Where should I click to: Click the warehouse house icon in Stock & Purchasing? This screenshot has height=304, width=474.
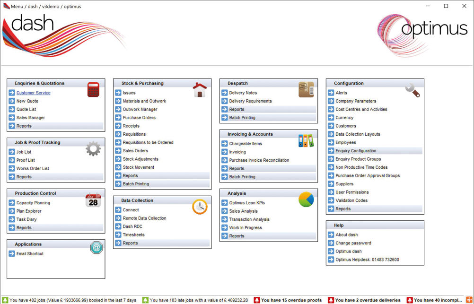pyautogui.click(x=200, y=90)
